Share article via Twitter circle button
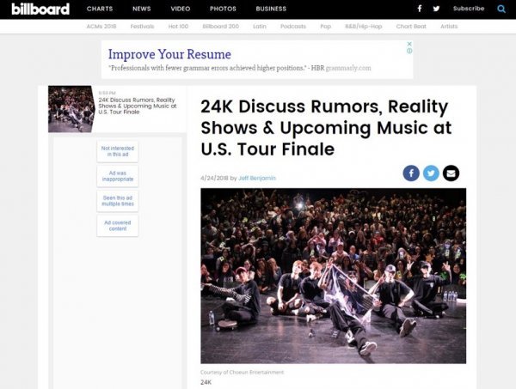The image size is (516, 389). 431,173
